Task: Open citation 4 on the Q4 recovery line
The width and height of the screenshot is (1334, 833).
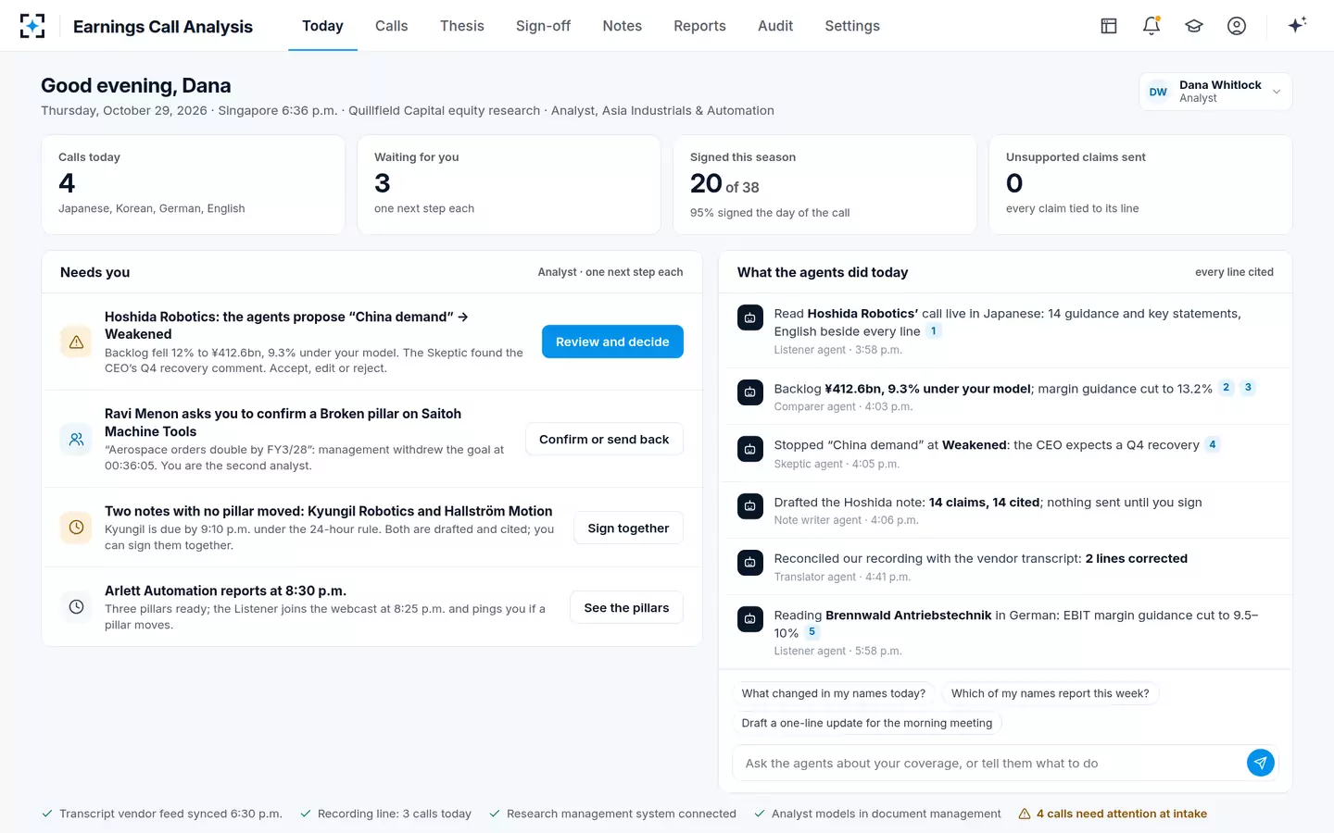Action: pos(1212,444)
